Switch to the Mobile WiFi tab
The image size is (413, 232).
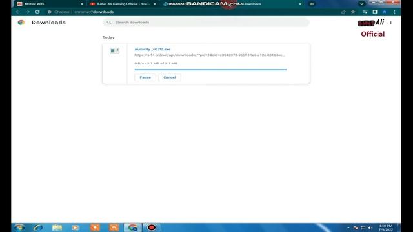pyautogui.click(x=49, y=4)
